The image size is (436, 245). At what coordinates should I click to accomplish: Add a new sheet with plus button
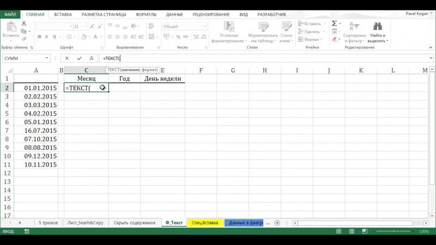[277, 223]
